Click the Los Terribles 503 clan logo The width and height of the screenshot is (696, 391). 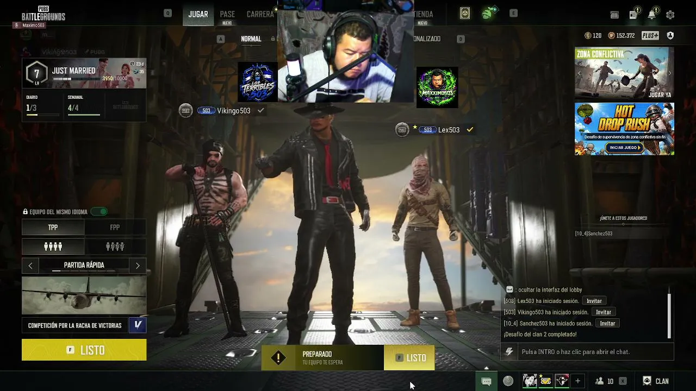point(258,83)
